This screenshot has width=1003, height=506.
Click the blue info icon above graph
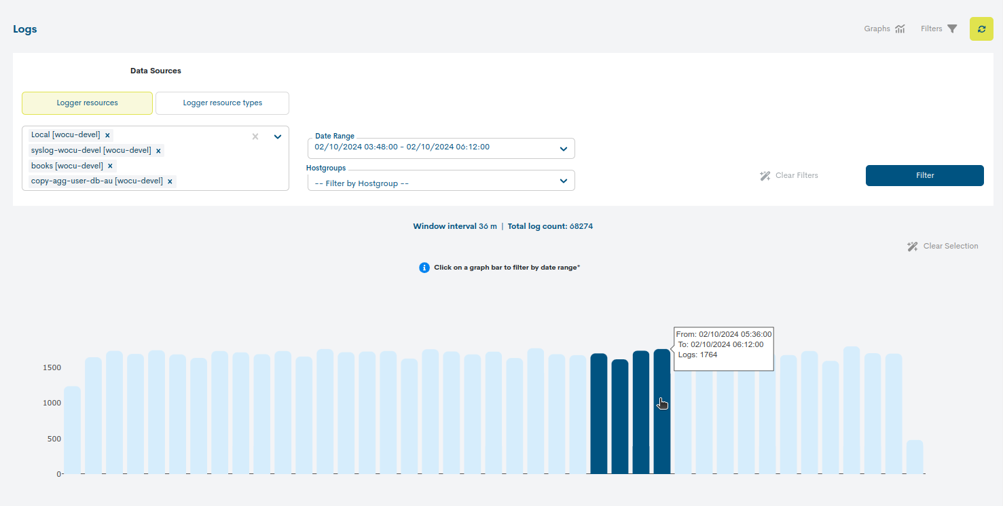(x=424, y=268)
